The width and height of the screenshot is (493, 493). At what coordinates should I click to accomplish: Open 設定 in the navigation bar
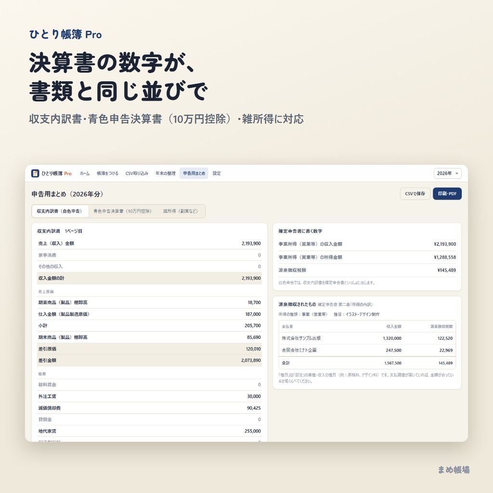(x=217, y=173)
